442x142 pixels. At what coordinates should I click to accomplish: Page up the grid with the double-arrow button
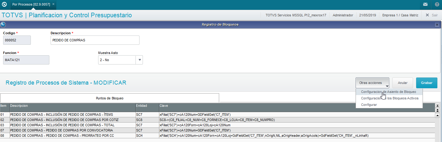click(x=437, y=111)
